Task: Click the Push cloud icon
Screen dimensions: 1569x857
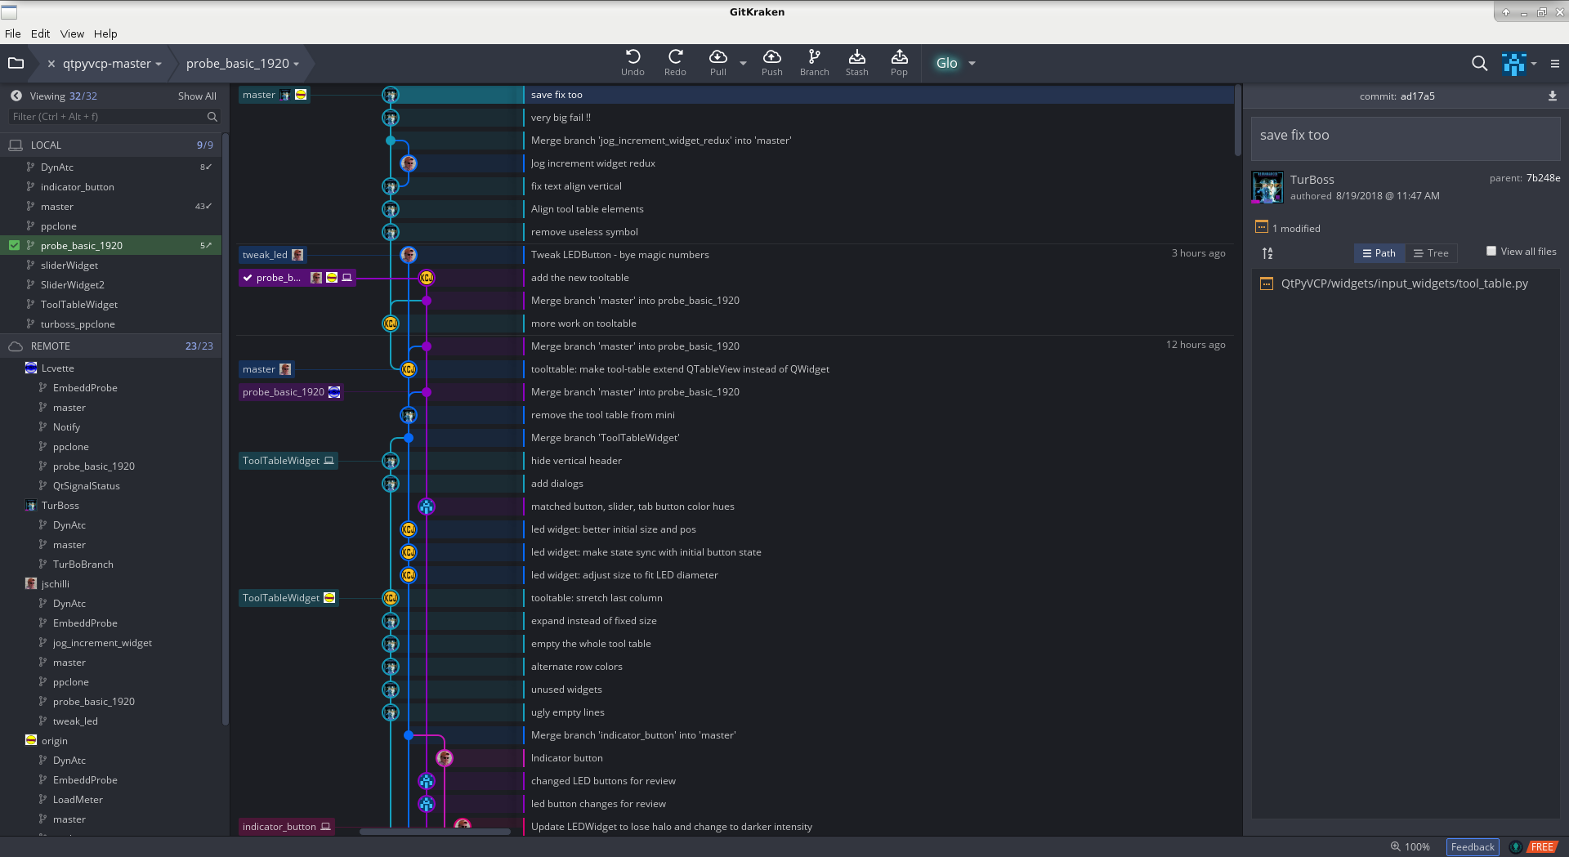Action: click(771, 56)
